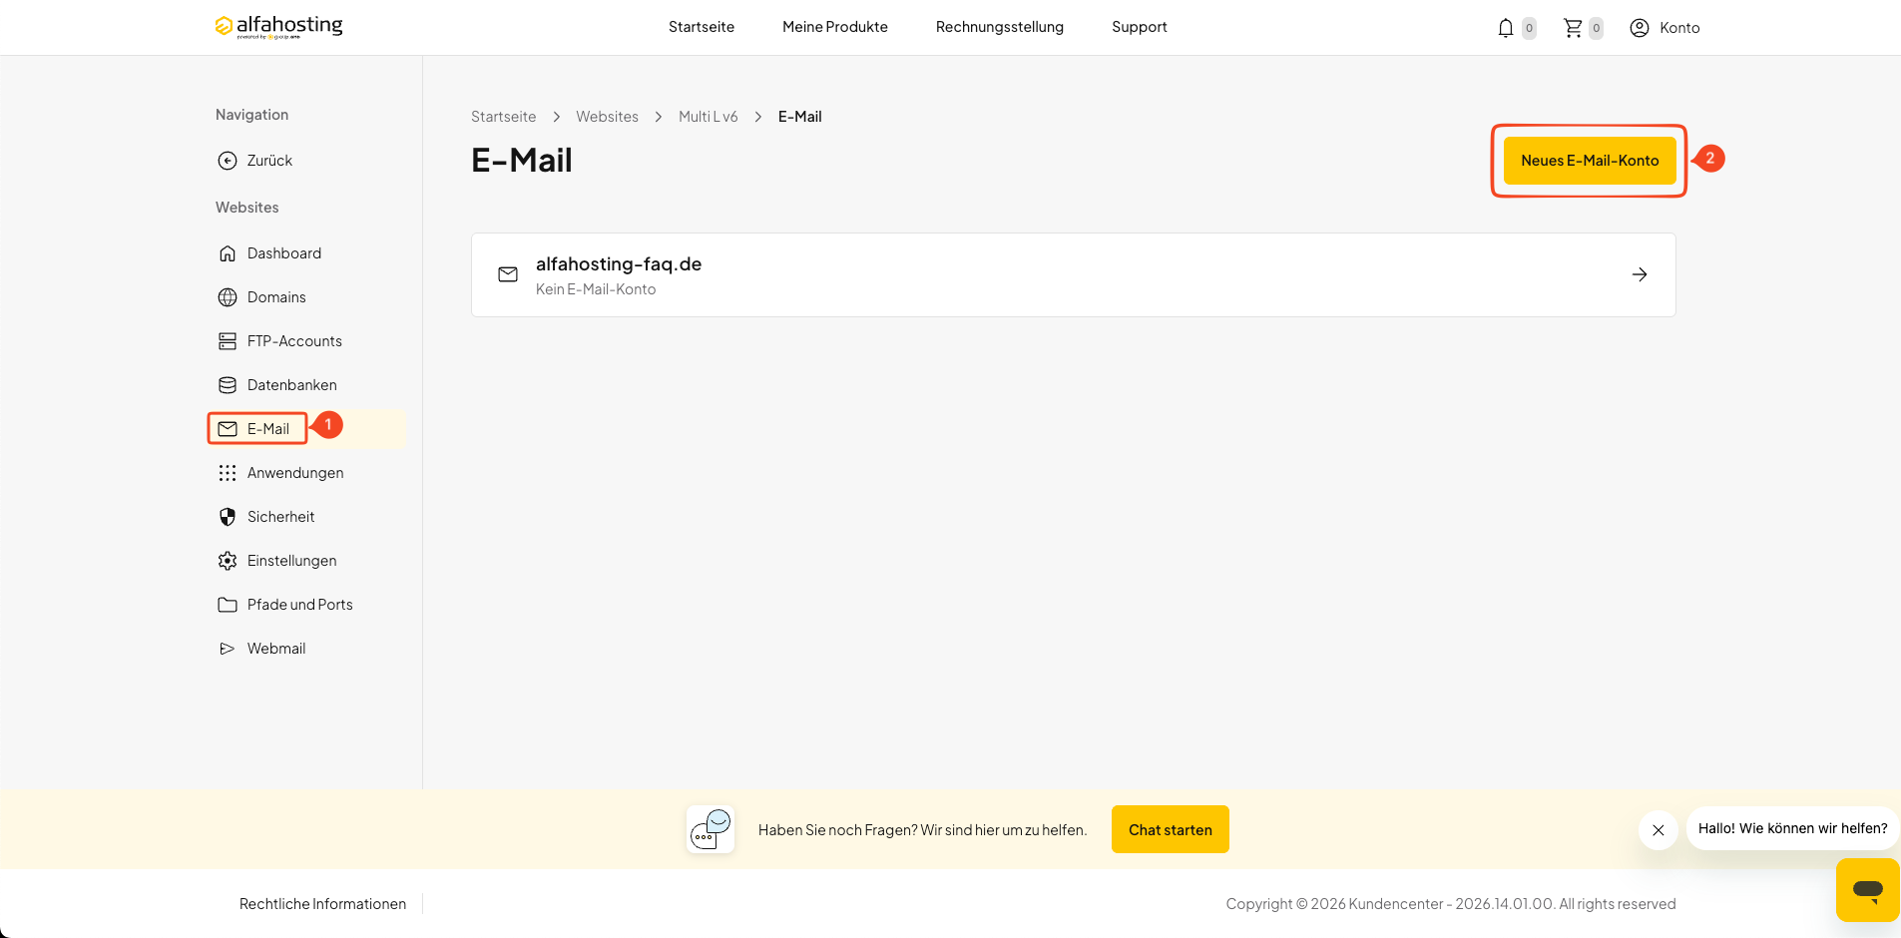Open the shopping cart icon
Viewport: 1901px width, 938px height.
tap(1573, 28)
